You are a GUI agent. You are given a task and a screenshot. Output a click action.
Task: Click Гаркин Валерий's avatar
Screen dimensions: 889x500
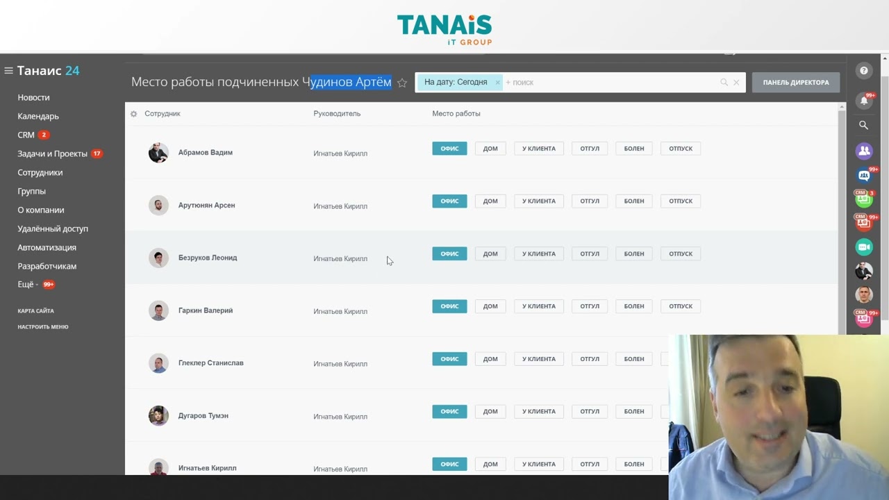pyautogui.click(x=158, y=310)
